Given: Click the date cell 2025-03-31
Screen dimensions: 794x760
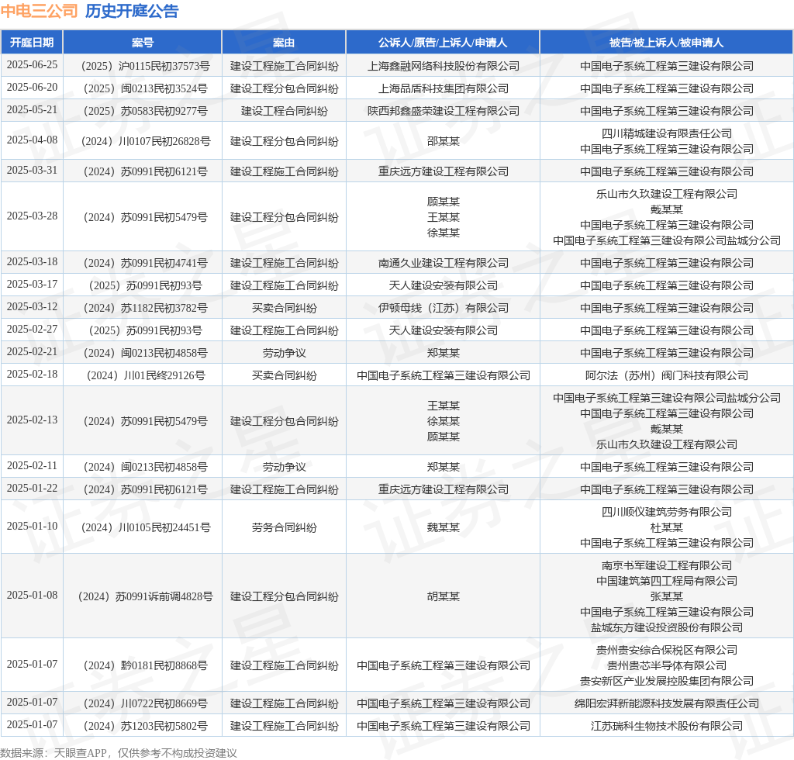Looking at the screenshot, I should 32,170.
